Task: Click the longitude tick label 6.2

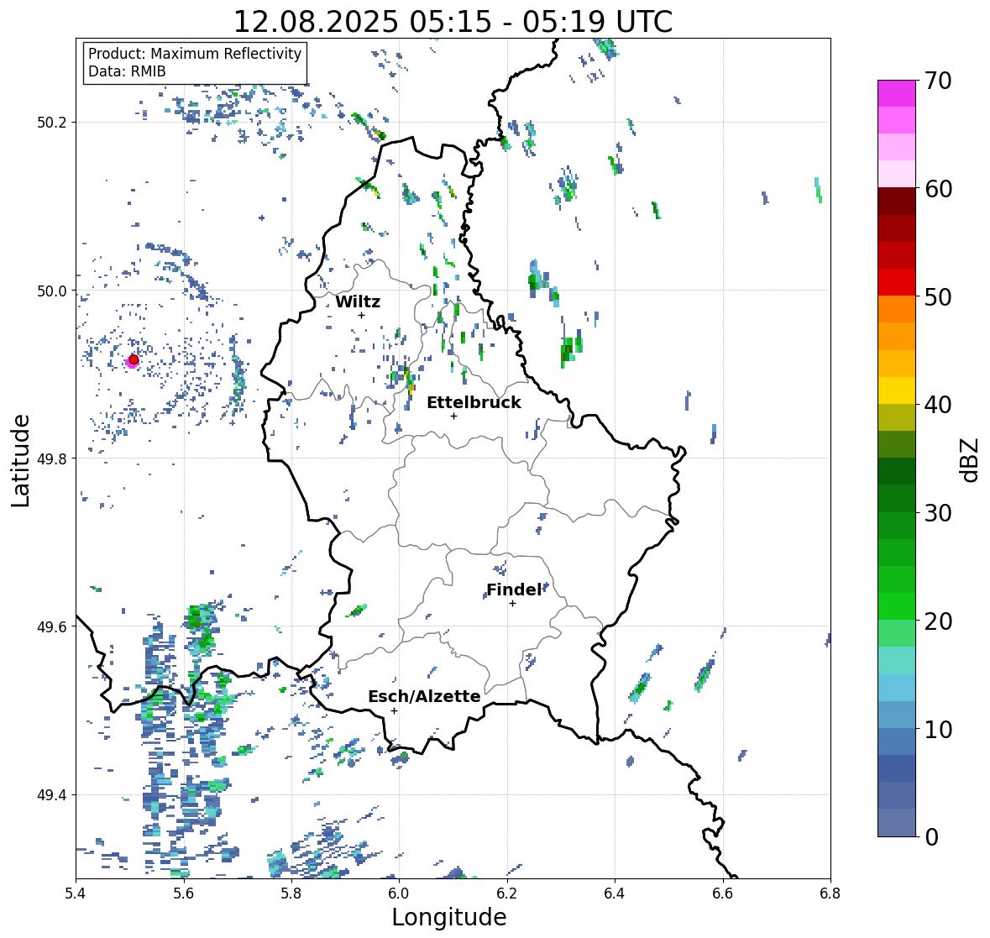Action: (x=507, y=893)
